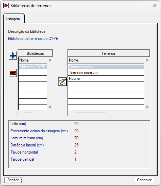The width and height of the screenshot is (161, 186).
Task: Open the edit terrain pencil icon
Action: 63,82
